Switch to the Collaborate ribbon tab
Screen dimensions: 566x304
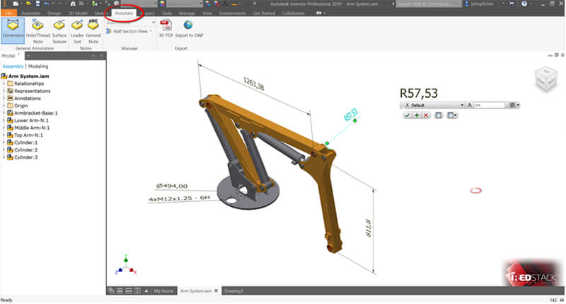coord(293,13)
